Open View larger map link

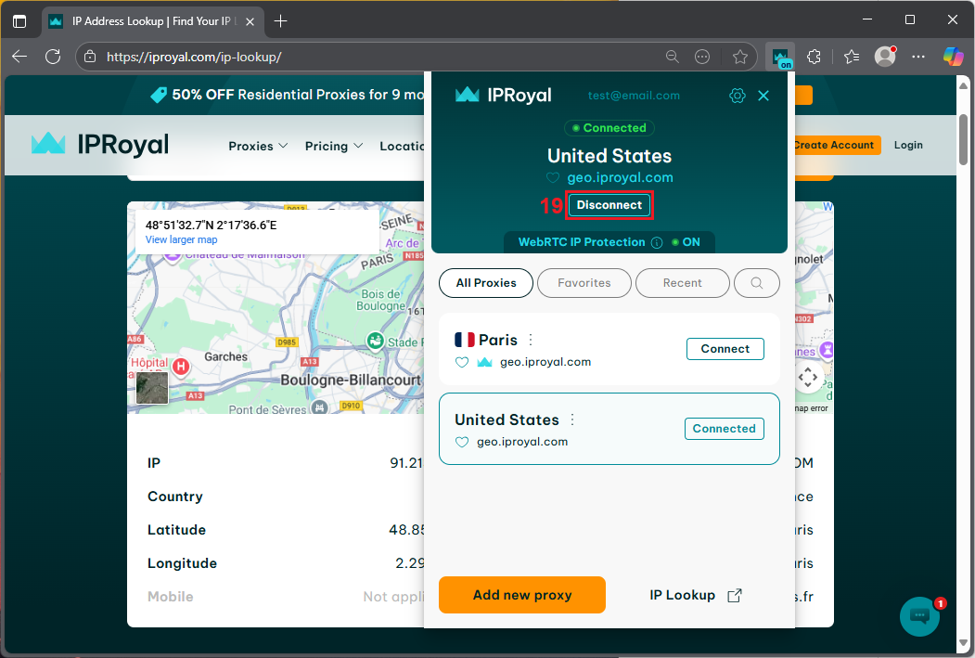pyautogui.click(x=182, y=240)
